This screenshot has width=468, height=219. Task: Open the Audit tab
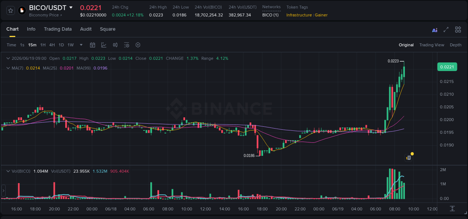[86, 29]
